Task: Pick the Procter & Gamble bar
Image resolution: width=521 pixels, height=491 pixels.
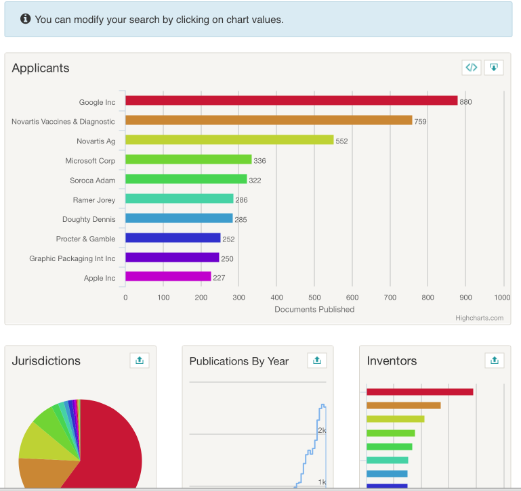Action: click(173, 237)
